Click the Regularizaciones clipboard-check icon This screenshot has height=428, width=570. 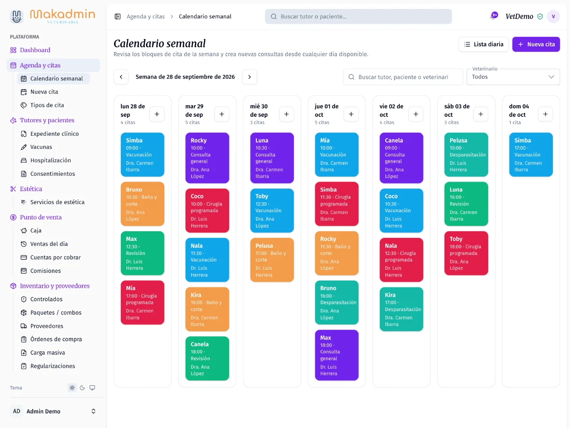tap(24, 366)
